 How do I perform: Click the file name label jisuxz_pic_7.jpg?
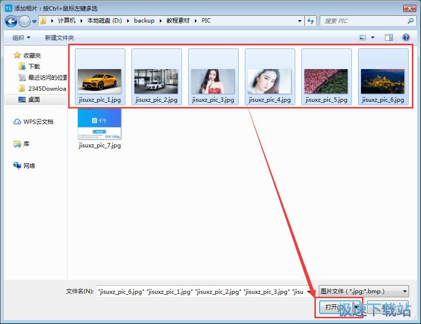point(100,145)
